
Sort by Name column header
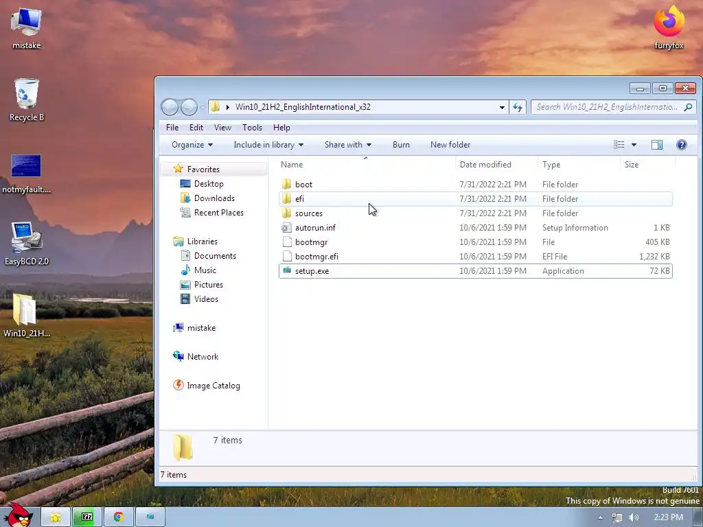coord(367,165)
